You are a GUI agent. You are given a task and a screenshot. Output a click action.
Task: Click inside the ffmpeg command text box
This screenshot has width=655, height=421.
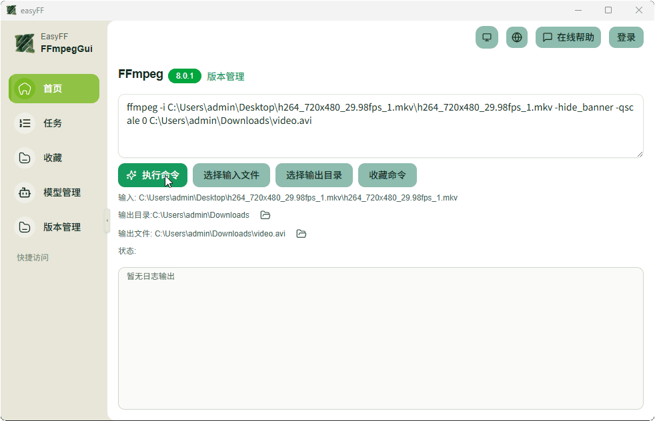[x=381, y=126]
